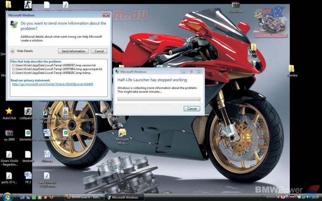The width and height of the screenshot is (322, 201).
Task: Launch Firefox from the quick launch bar
Action: click(52, 197)
